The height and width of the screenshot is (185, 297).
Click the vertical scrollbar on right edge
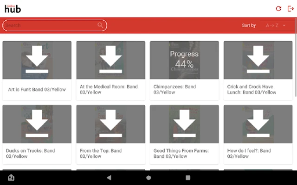295,69
